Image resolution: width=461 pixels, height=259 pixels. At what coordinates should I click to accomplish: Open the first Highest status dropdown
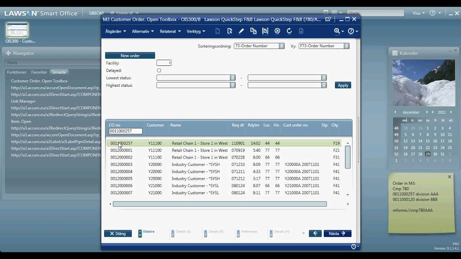233,85
